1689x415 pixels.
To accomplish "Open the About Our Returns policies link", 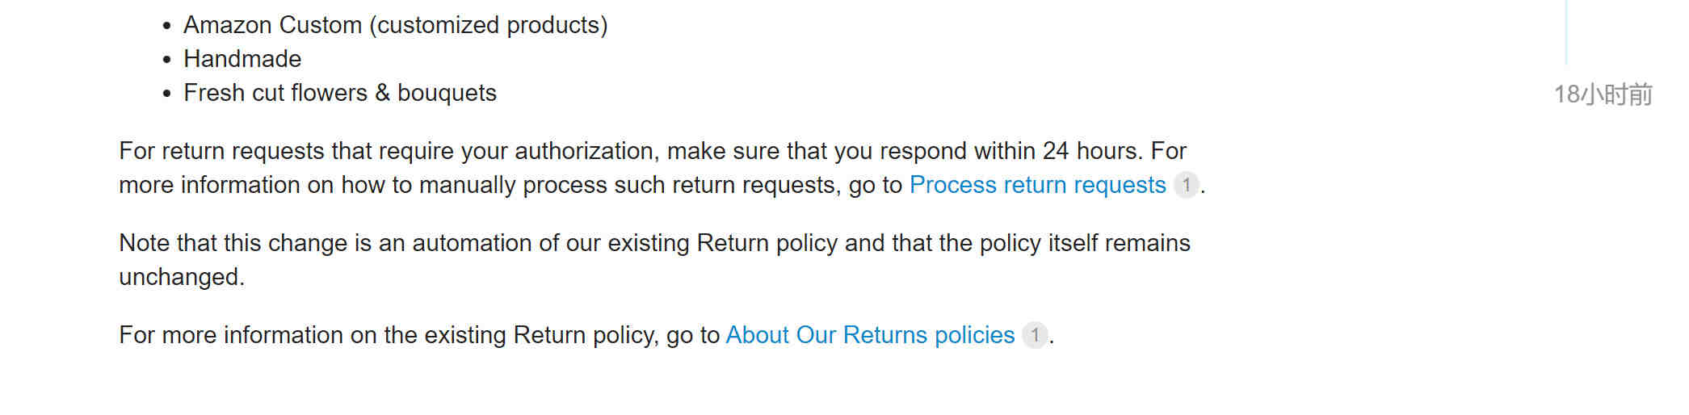I will 870,335.
